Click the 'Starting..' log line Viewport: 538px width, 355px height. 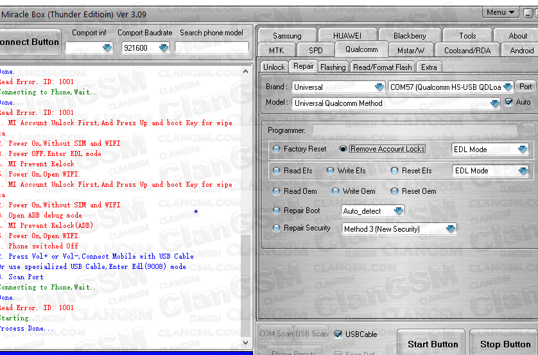17,318
